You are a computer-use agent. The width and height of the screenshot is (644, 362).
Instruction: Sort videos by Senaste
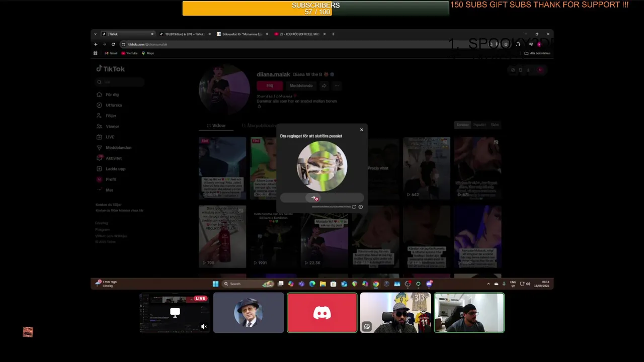pos(462,125)
